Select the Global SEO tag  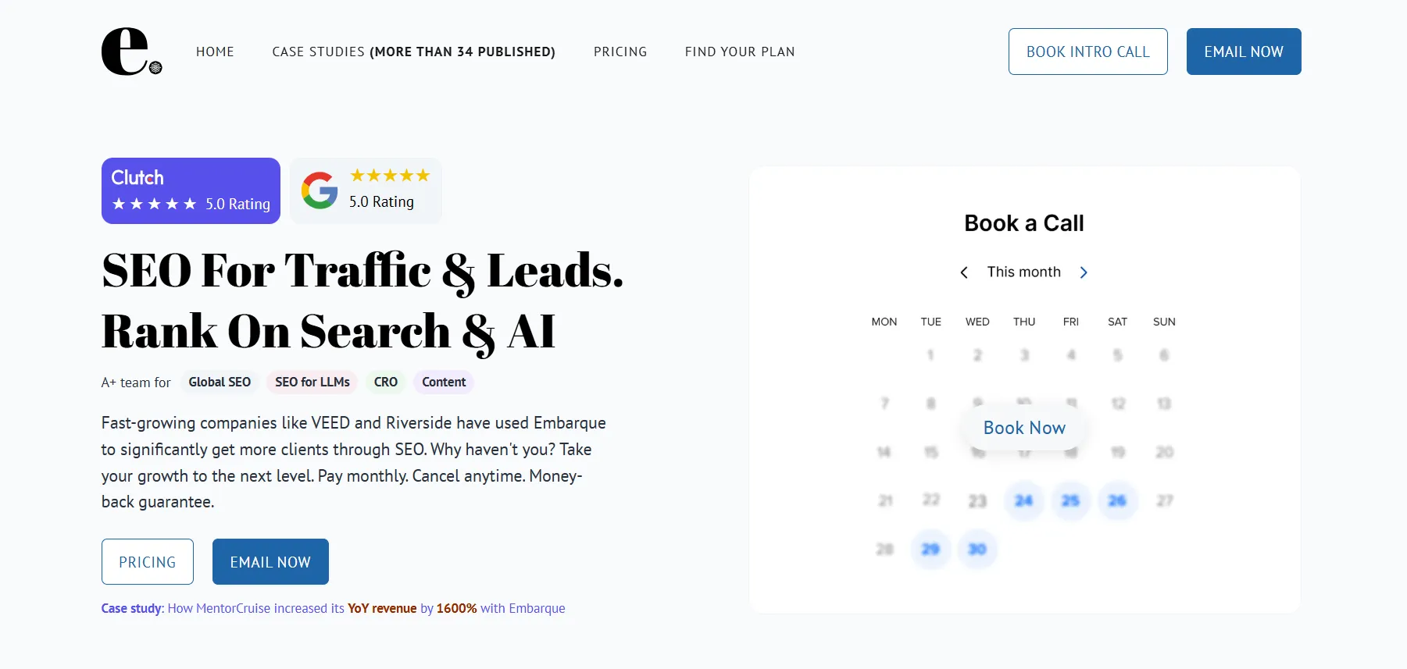coord(220,382)
